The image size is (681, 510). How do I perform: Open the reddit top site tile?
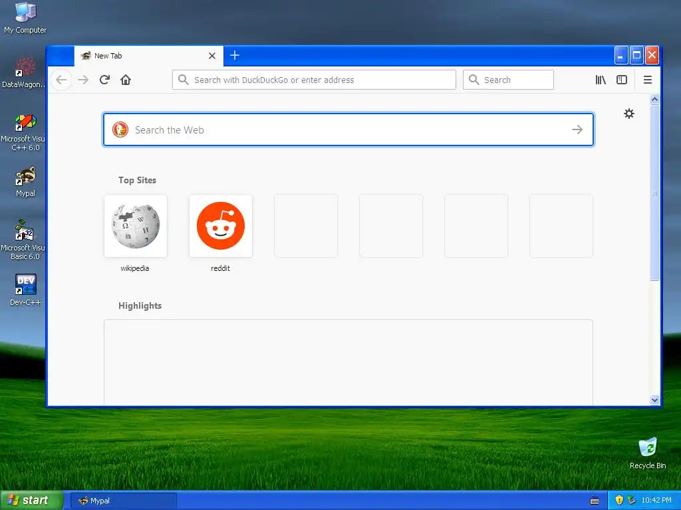pyautogui.click(x=221, y=226)
